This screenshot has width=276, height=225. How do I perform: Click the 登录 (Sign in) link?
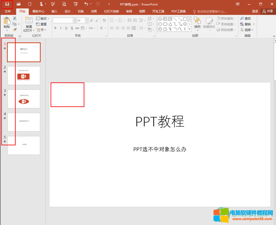tap(255, 11)
